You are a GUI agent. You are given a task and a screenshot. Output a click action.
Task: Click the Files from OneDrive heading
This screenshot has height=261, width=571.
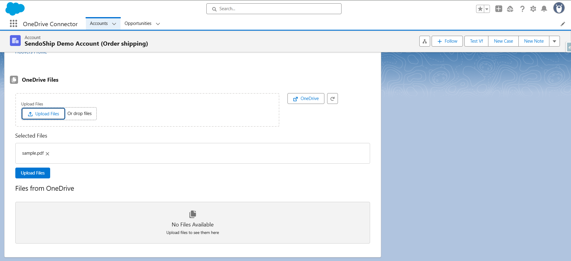click(x=45, y=188)
